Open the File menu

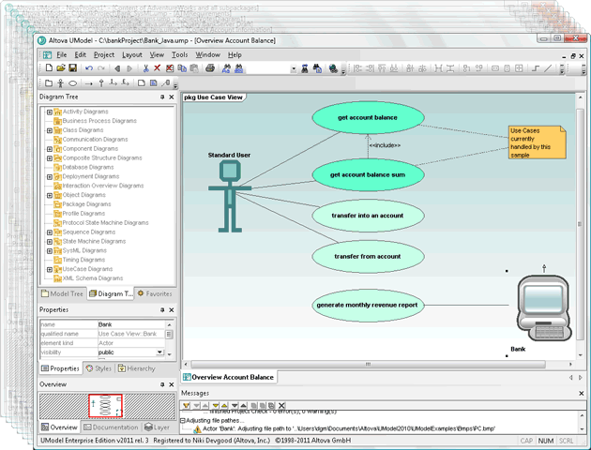click(x=61, y=55)
